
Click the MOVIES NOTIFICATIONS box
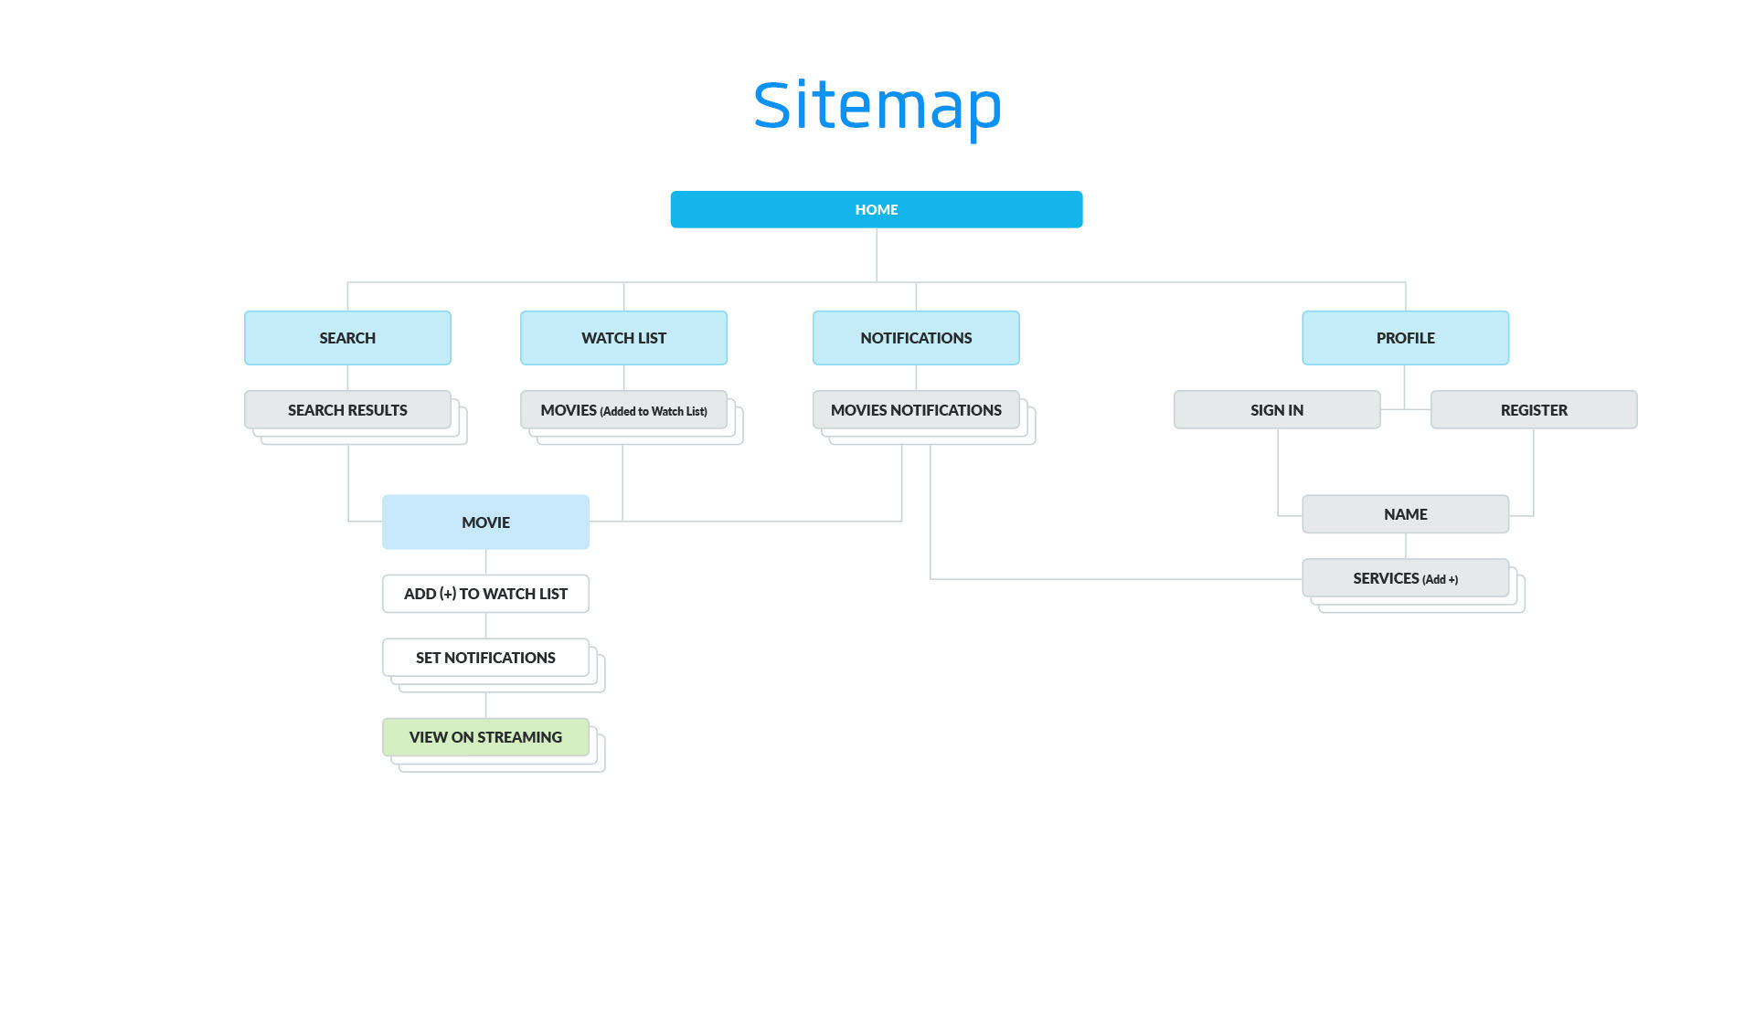click(916, 410)
